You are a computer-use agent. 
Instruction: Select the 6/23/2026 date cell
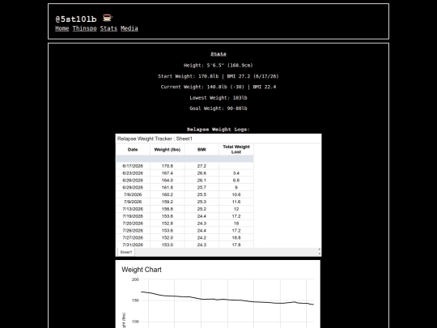pos(133,173)
